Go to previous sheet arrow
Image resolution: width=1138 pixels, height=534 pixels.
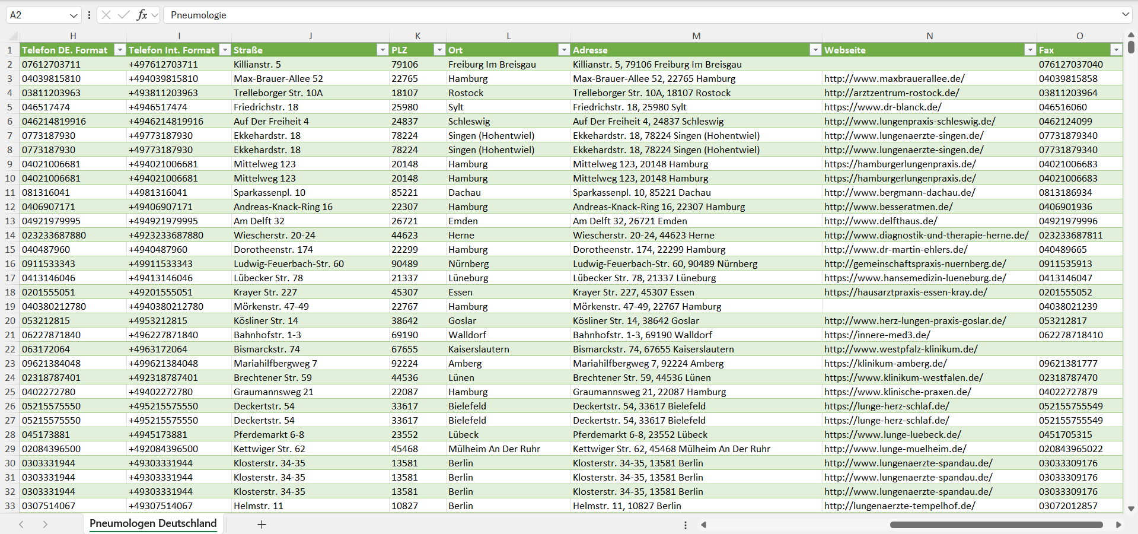(x=21, y=524)
